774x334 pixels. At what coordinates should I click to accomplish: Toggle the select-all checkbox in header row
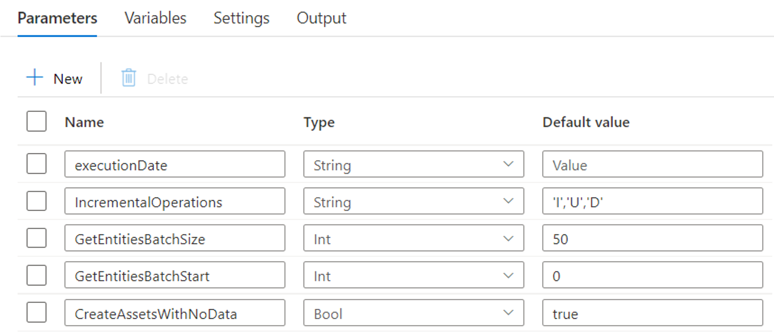coord(37,121)
